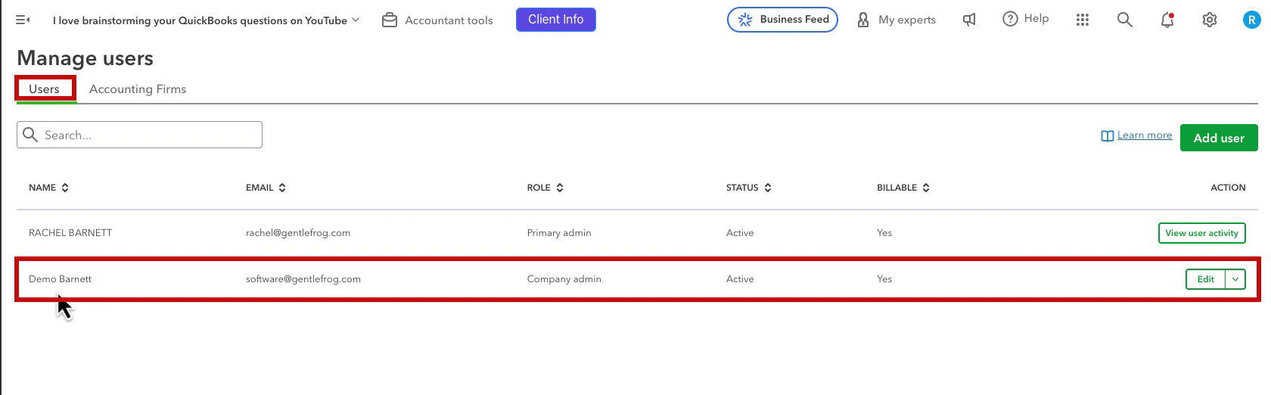This screenshot has height=395, width=1271.
Task: Open Accountant tools briefcase menu
Action: (437, 20)
